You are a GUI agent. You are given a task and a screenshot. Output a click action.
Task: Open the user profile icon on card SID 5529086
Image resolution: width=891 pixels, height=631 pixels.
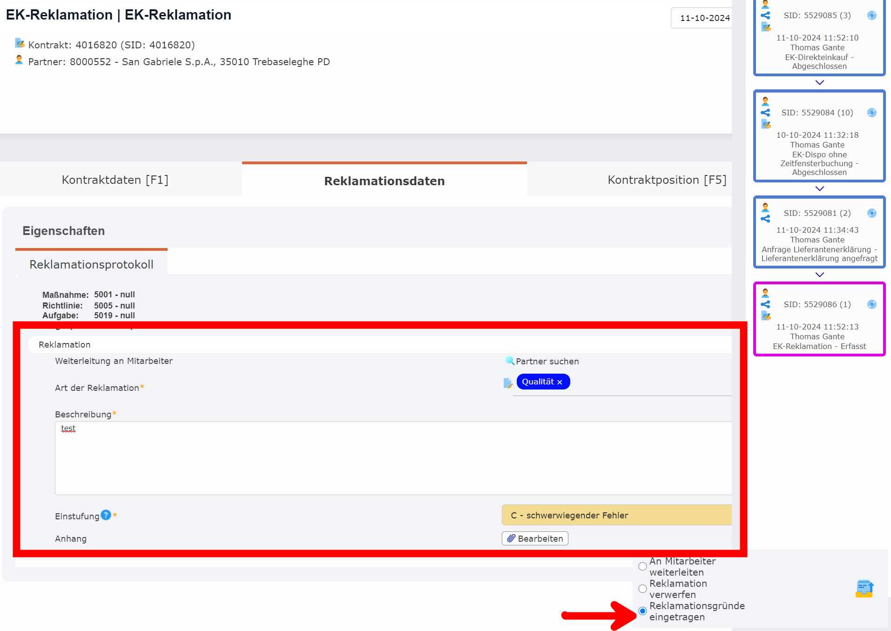pos(766,293)
